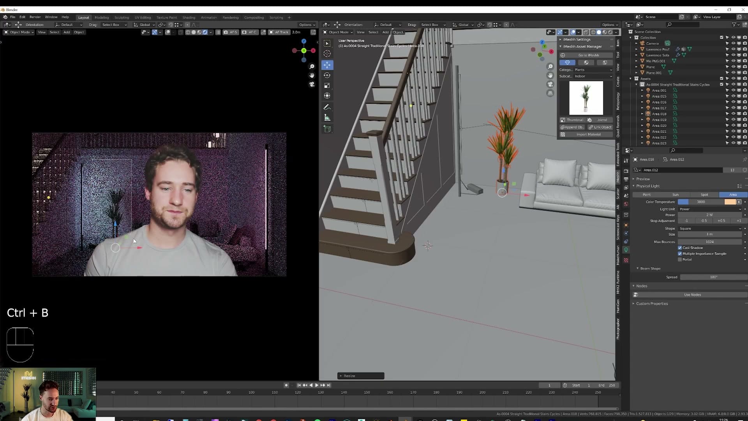Screen dimensions: 748x421
Task: Click the zoom magnifier icon in the right viewport
Action: [x=550, y=67]
